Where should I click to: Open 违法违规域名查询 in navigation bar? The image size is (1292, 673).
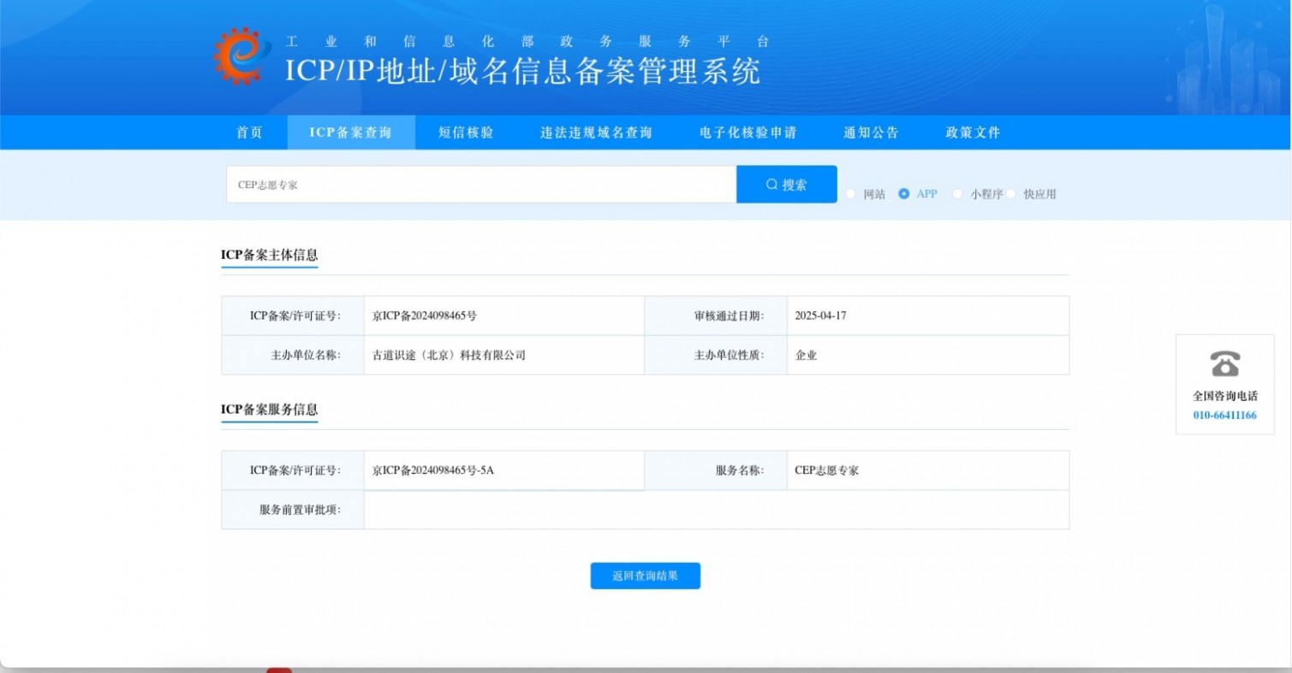click(596, 133)
